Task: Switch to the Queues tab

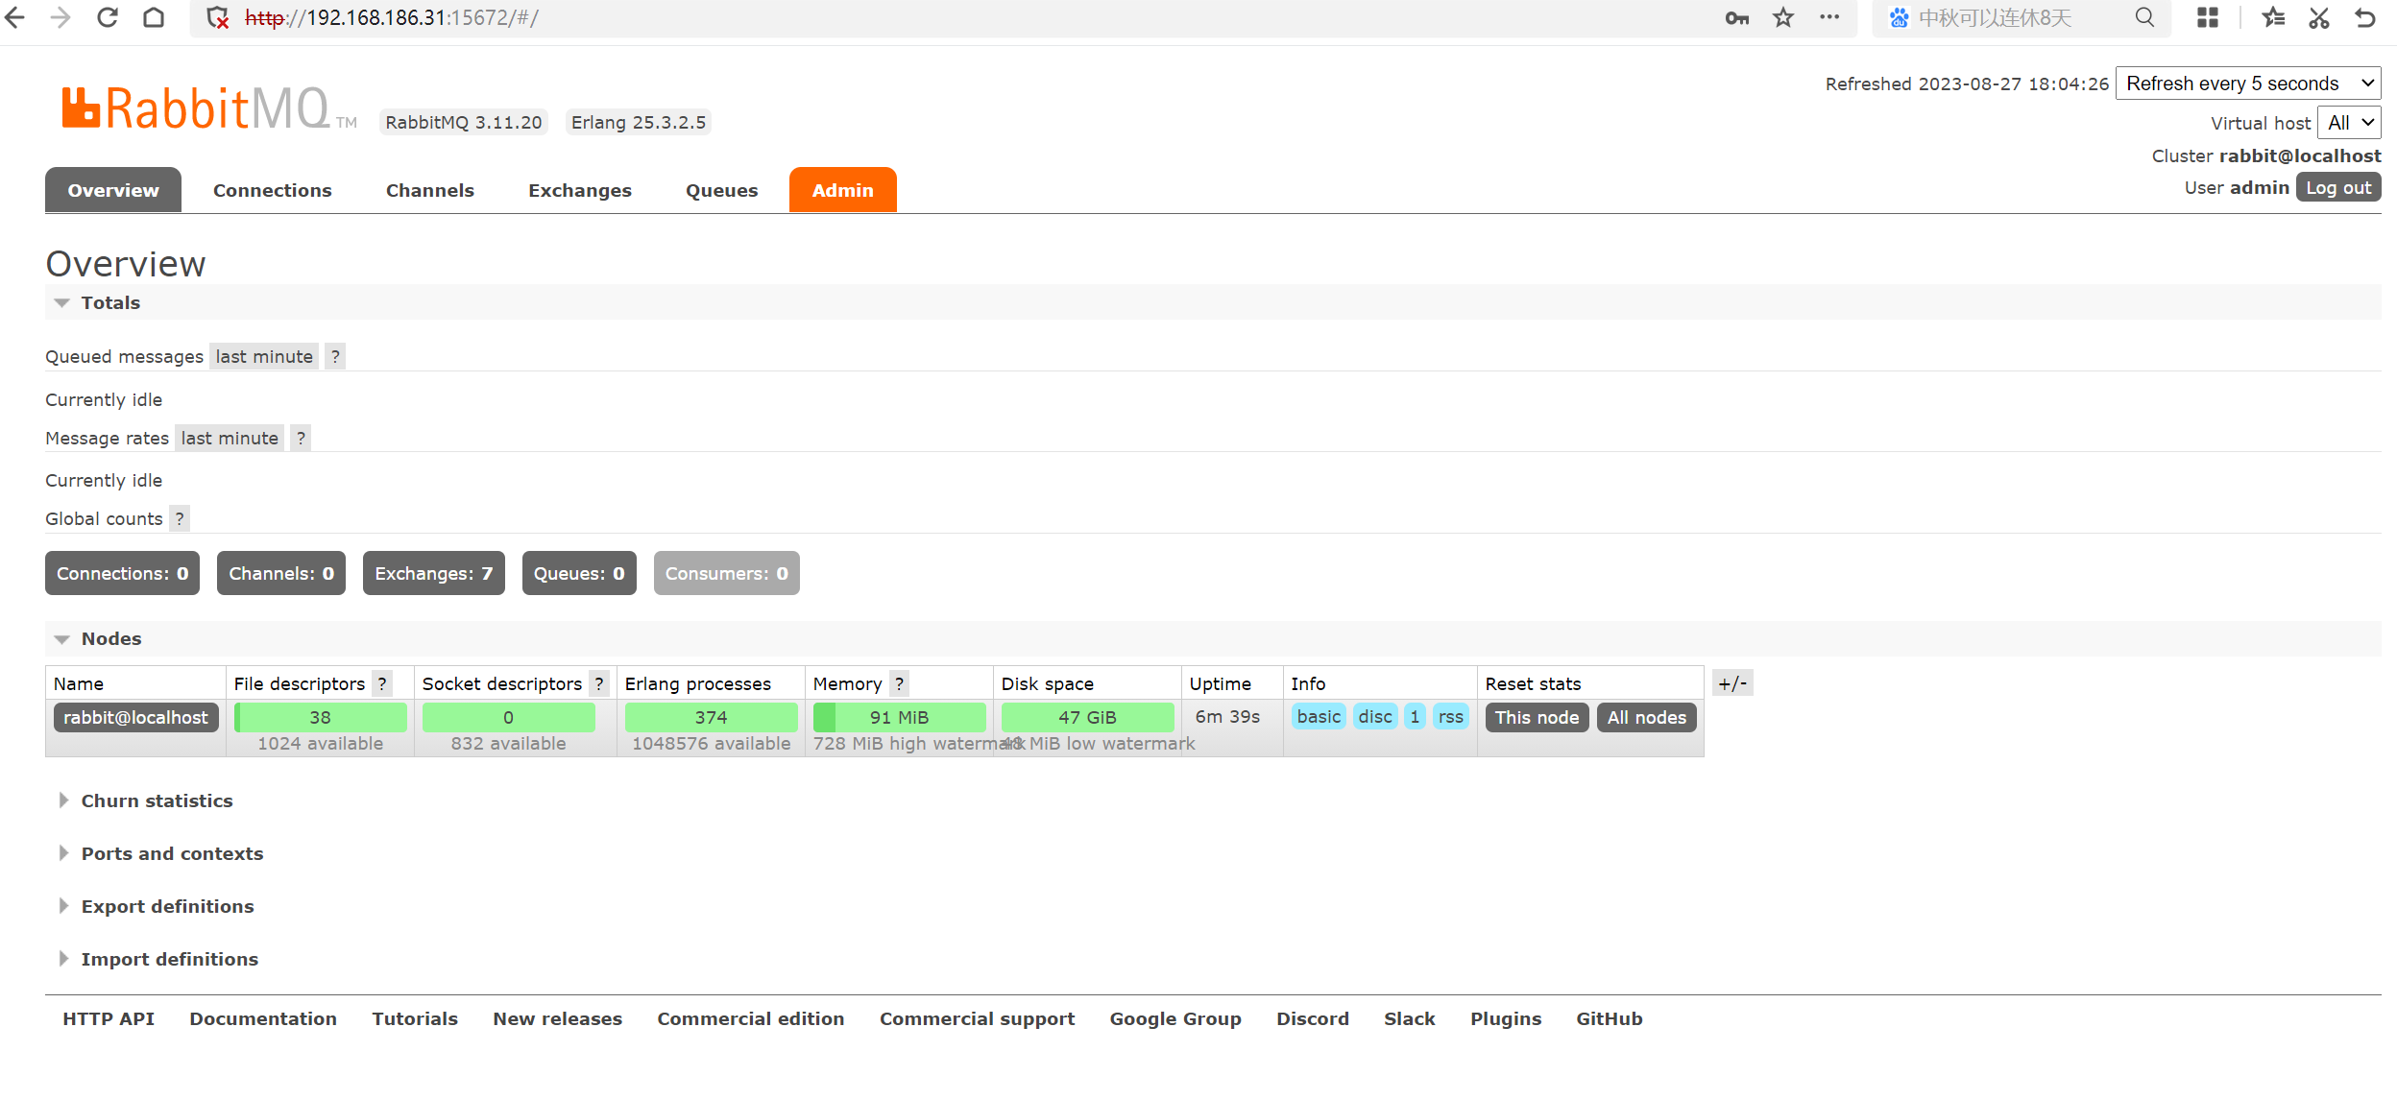Action: (x=721, y=190)
